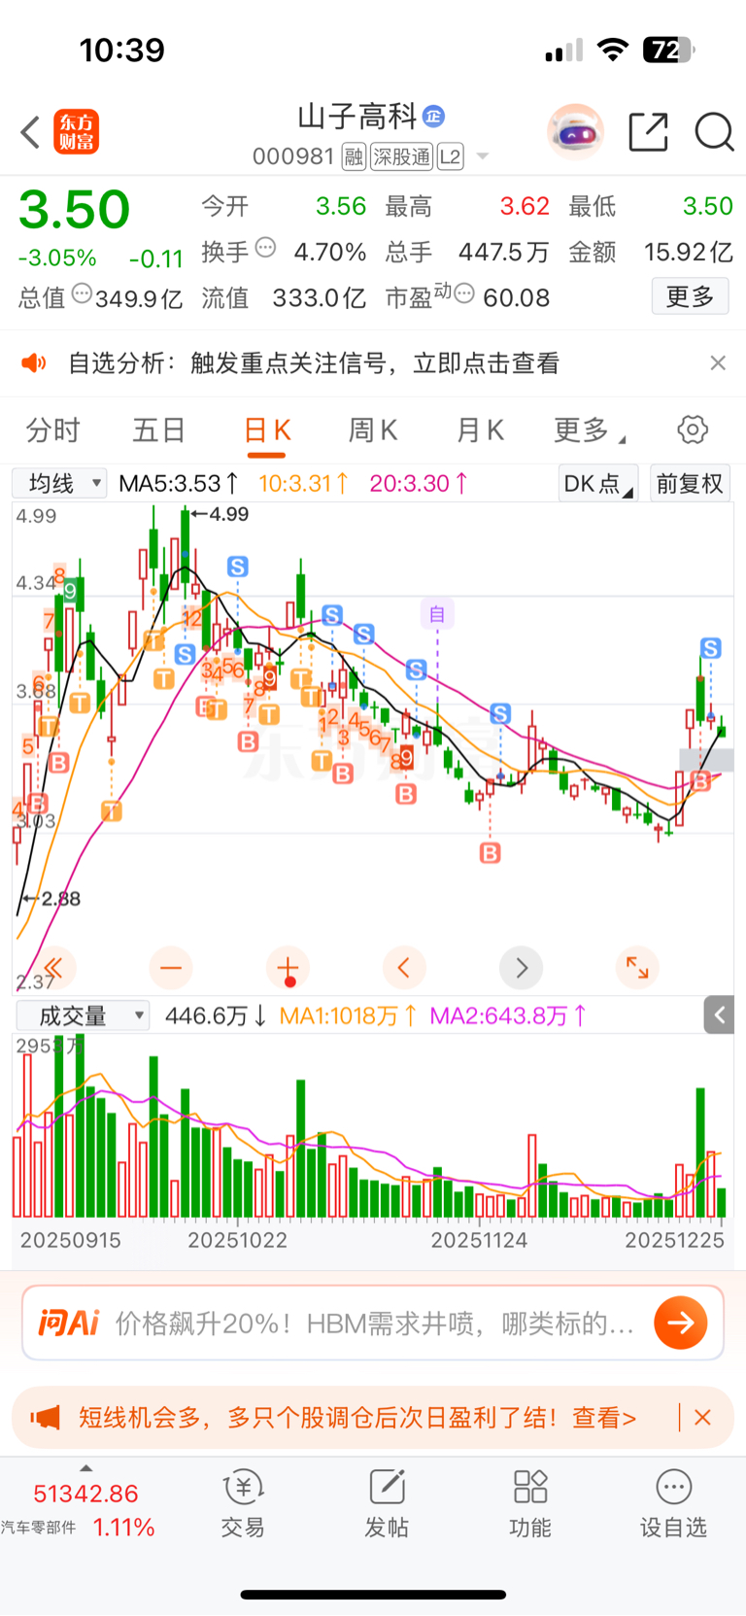This screenshot has height=1616, width=746.
Task: Move chart left with left chevron
Action: tap(404, 968)
